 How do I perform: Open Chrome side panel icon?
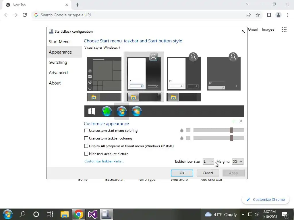pyautogui.click(x=269, y=15)
